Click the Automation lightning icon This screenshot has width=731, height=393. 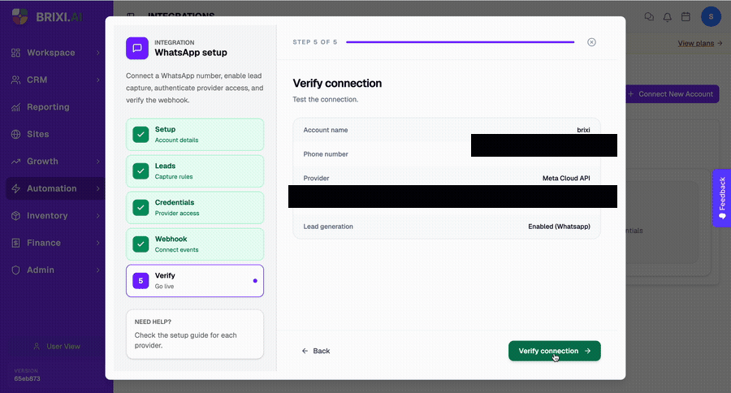[16, 188]
